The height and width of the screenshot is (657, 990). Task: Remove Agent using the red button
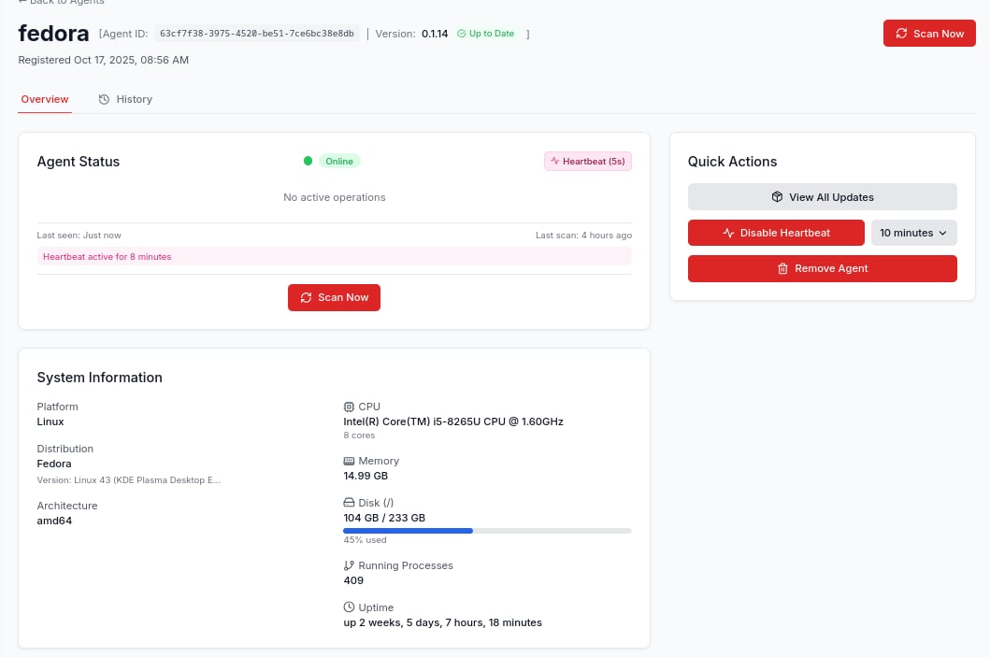click(822, 268)
